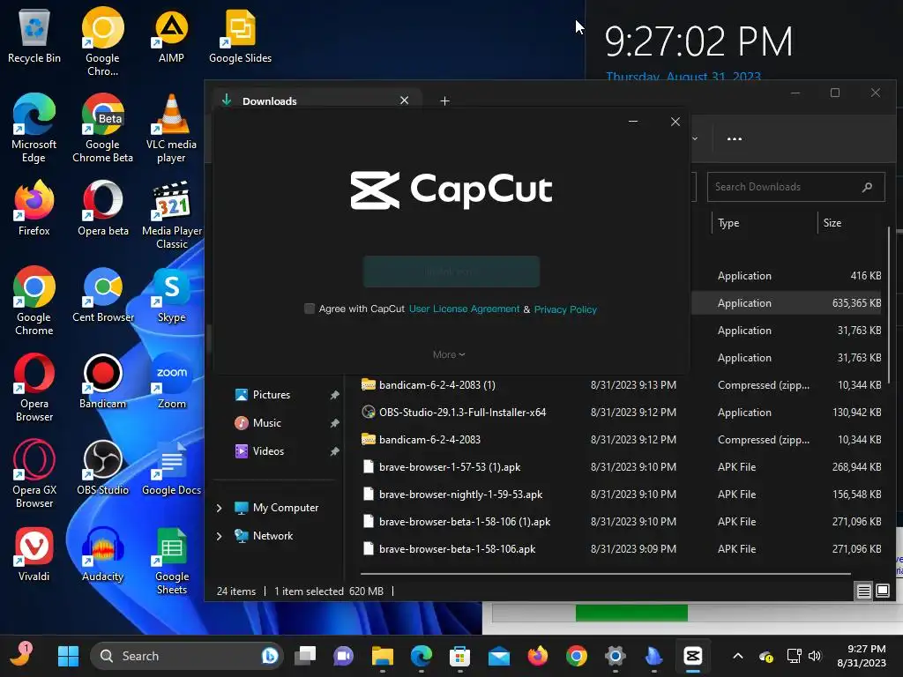Unpin Videos from quick access

(334, 451)
